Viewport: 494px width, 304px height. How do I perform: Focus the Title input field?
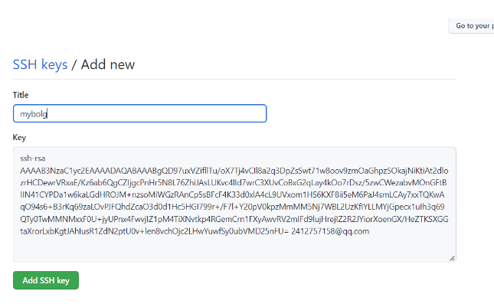click(140, 113)
